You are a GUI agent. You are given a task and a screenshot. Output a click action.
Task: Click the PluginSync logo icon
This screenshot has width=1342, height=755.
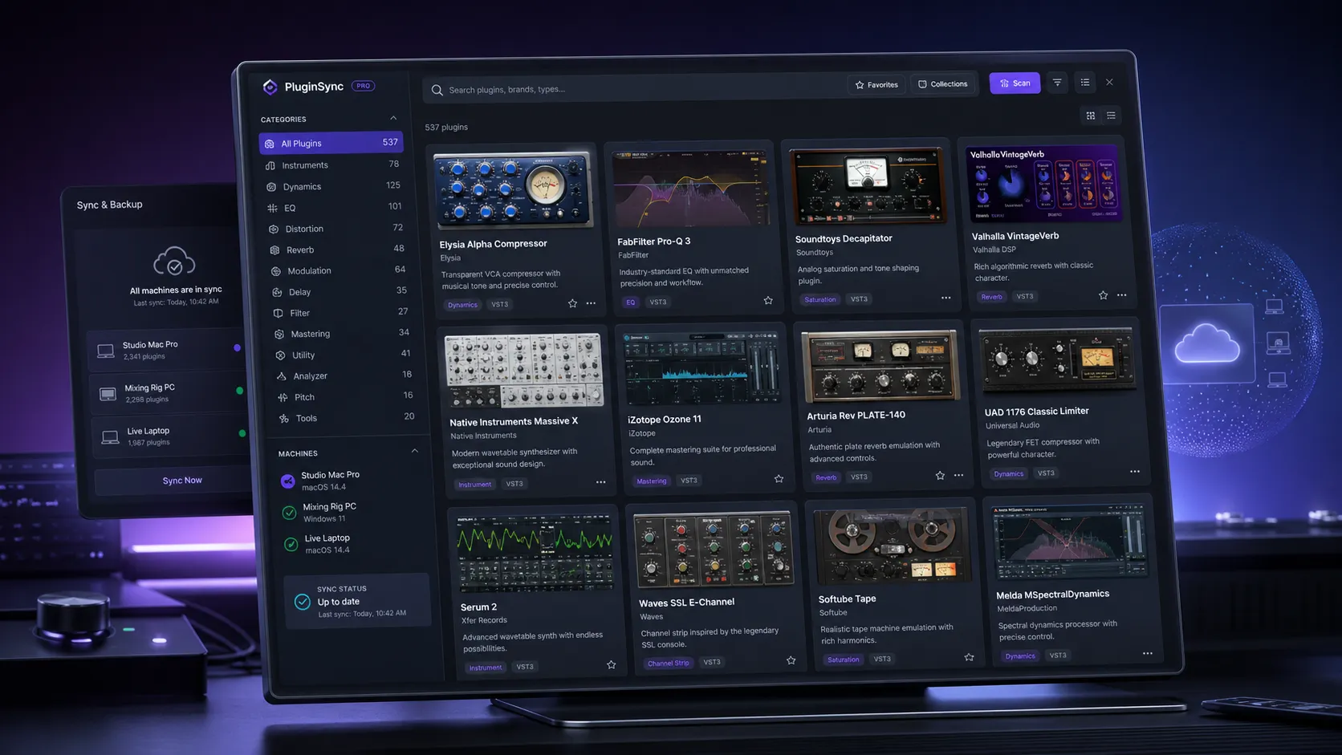(270, 87)
